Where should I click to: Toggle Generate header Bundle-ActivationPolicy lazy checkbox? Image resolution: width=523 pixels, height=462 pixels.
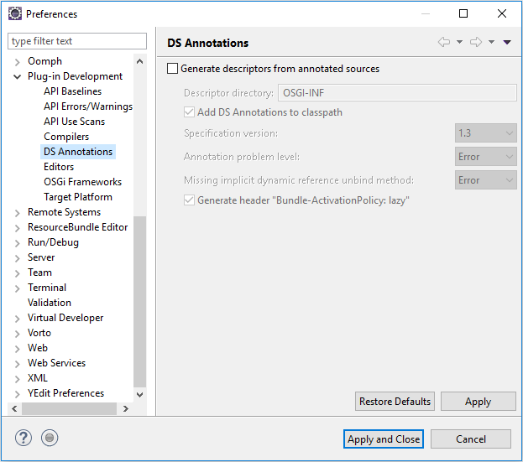coord(189,200)
